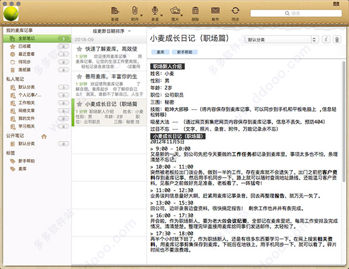Open the 快速了解麦库 note in list

109,57
